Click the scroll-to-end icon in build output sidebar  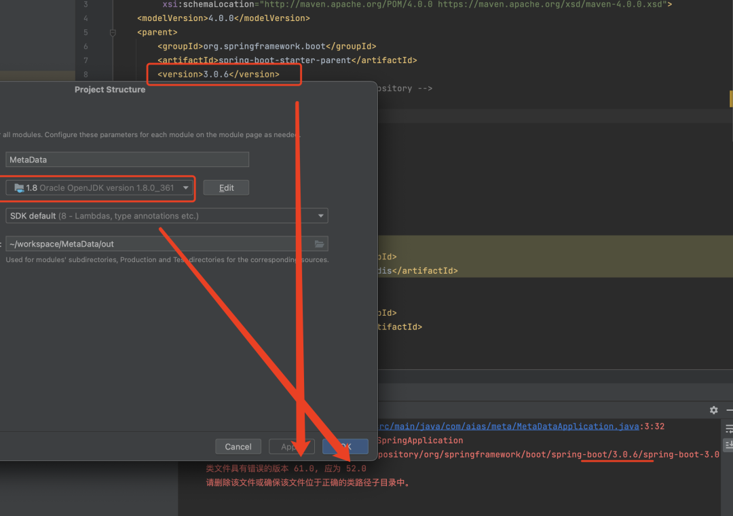tap(728, 445)
